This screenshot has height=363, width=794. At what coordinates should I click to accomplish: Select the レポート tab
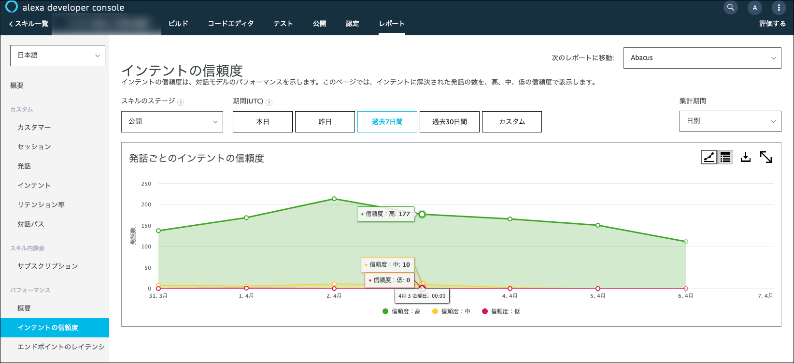pos(392,23)
